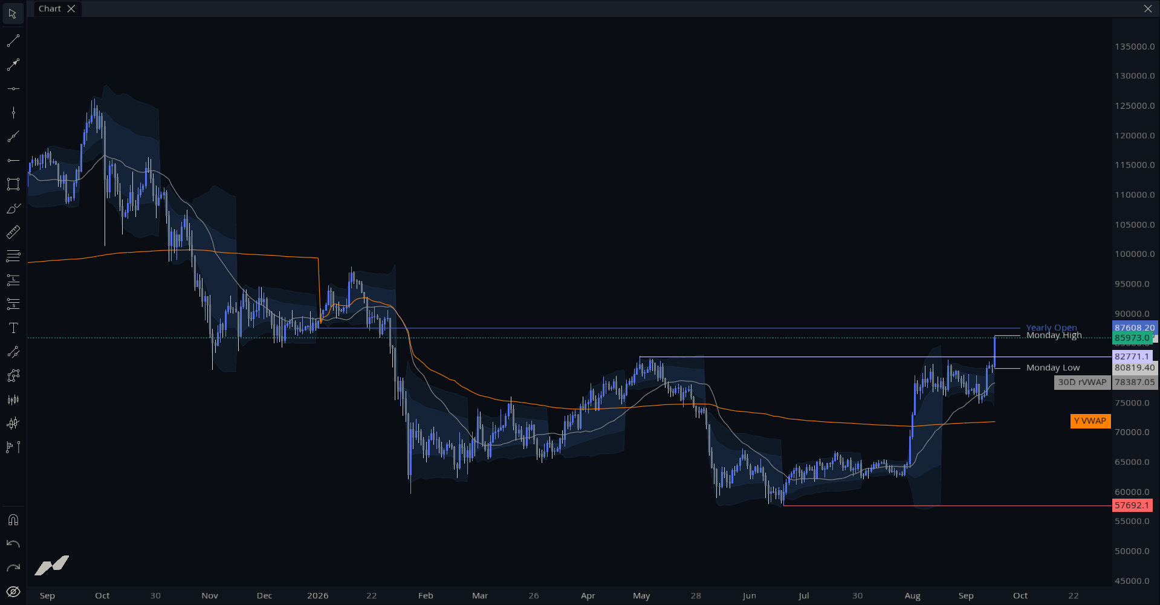Click the Monday Low level label

point(1052,367)
